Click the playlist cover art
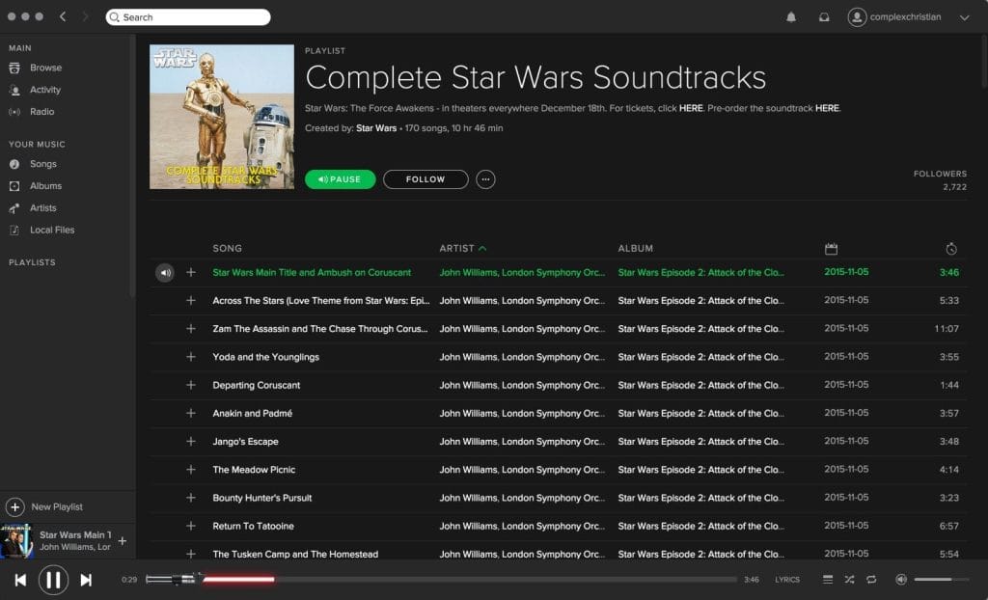Screen dimensions: 988x600 [x=222, y=117]
